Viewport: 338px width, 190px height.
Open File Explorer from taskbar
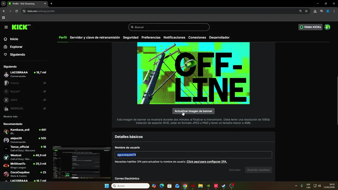tap(200, 186)
